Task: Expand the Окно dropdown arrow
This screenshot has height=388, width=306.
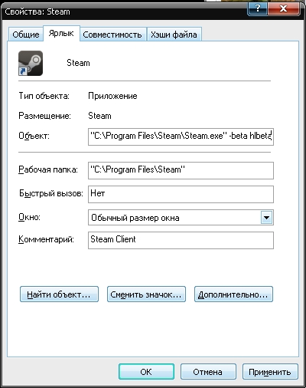Action: [x=266, y=218]
